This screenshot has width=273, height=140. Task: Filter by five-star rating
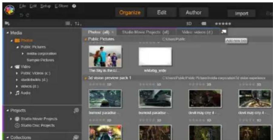pyautogui.click(x=223, y=24)
